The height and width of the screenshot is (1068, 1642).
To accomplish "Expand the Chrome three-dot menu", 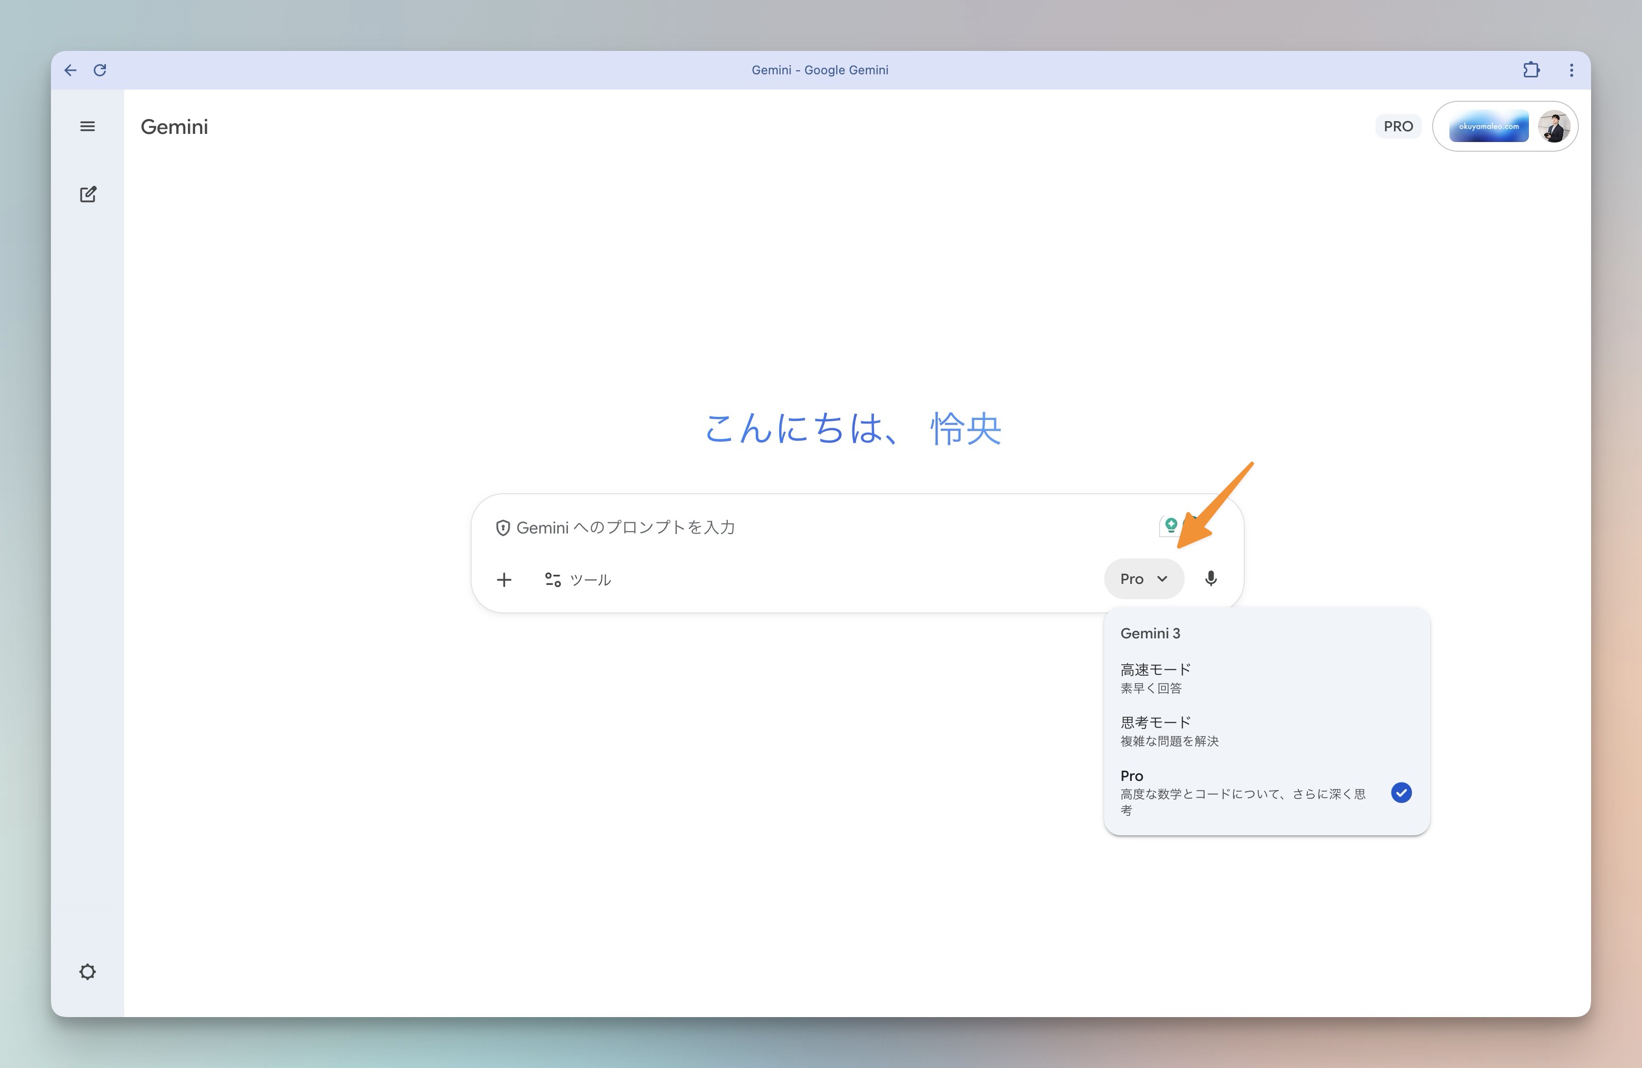I will click(x=1571, y=70).
